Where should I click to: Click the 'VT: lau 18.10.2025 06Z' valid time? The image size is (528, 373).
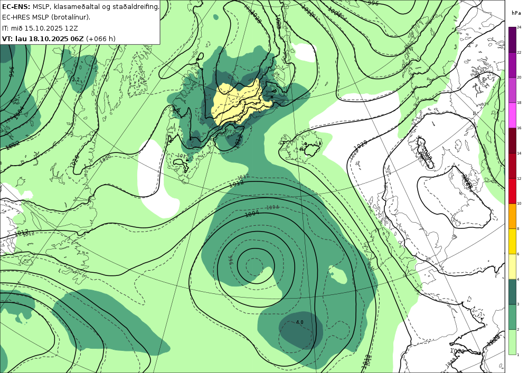(43, 39)
